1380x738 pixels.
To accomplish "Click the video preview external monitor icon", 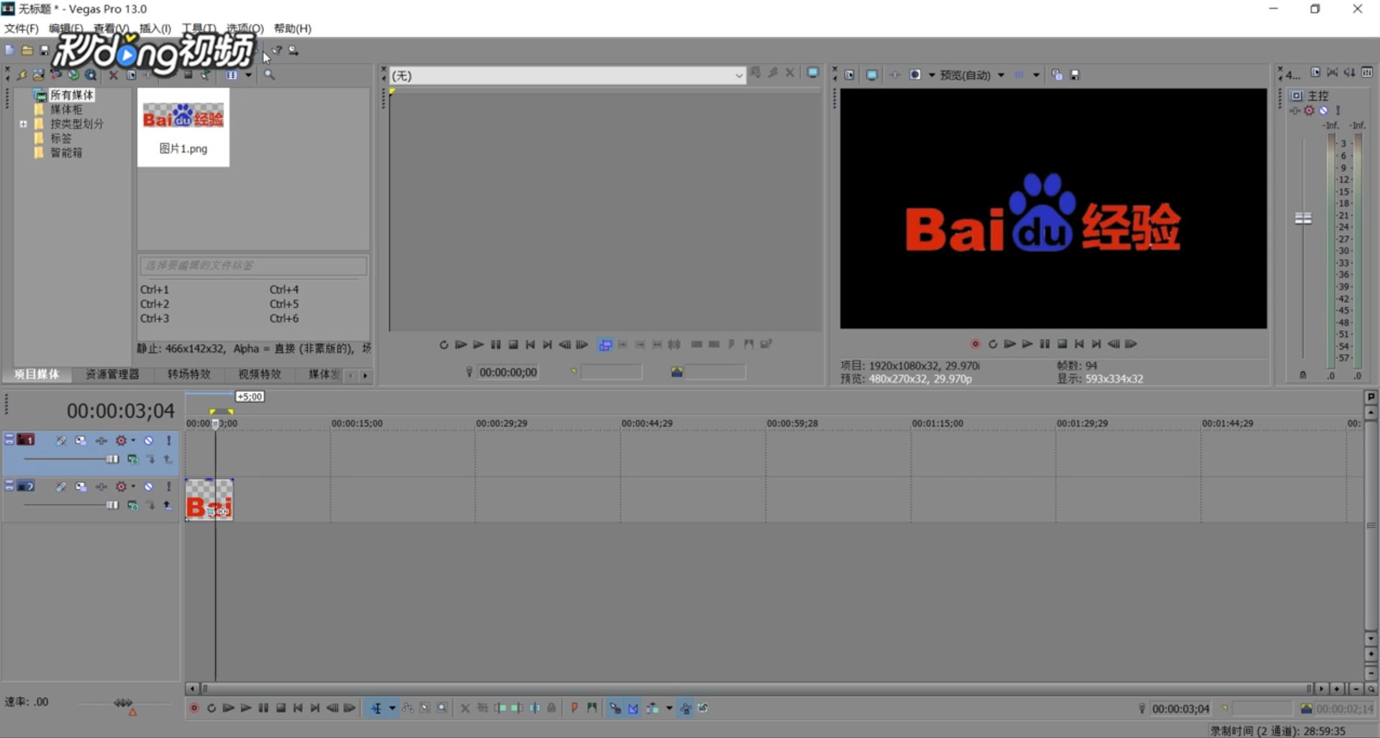I will pyautogui.click(x=871, y=75).
